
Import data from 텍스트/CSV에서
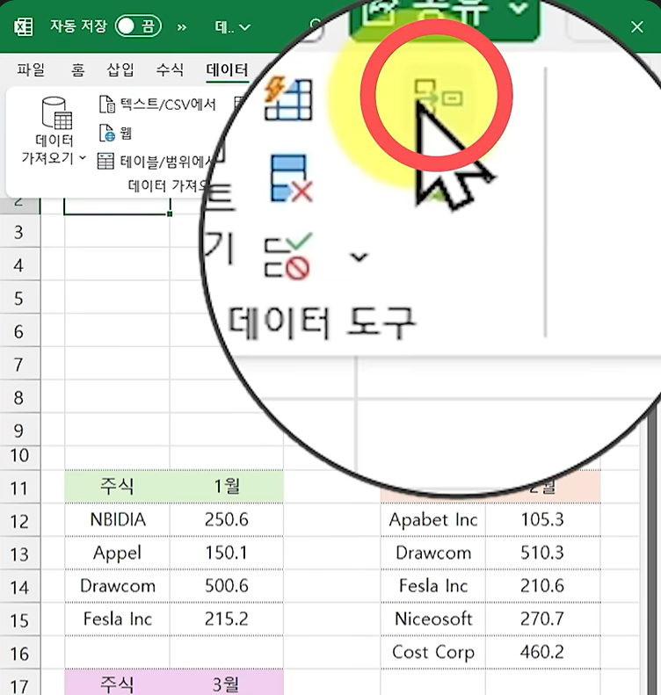click(x=157, y=105)
